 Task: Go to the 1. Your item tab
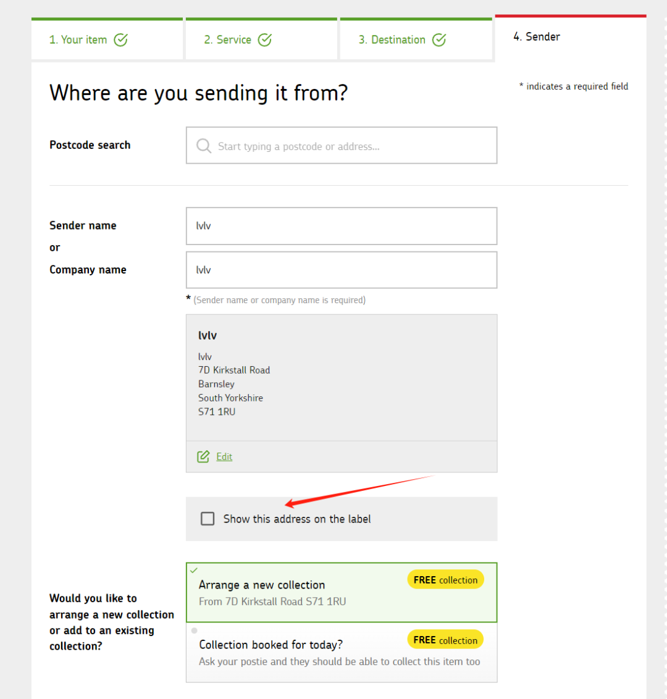click(107, 40)
